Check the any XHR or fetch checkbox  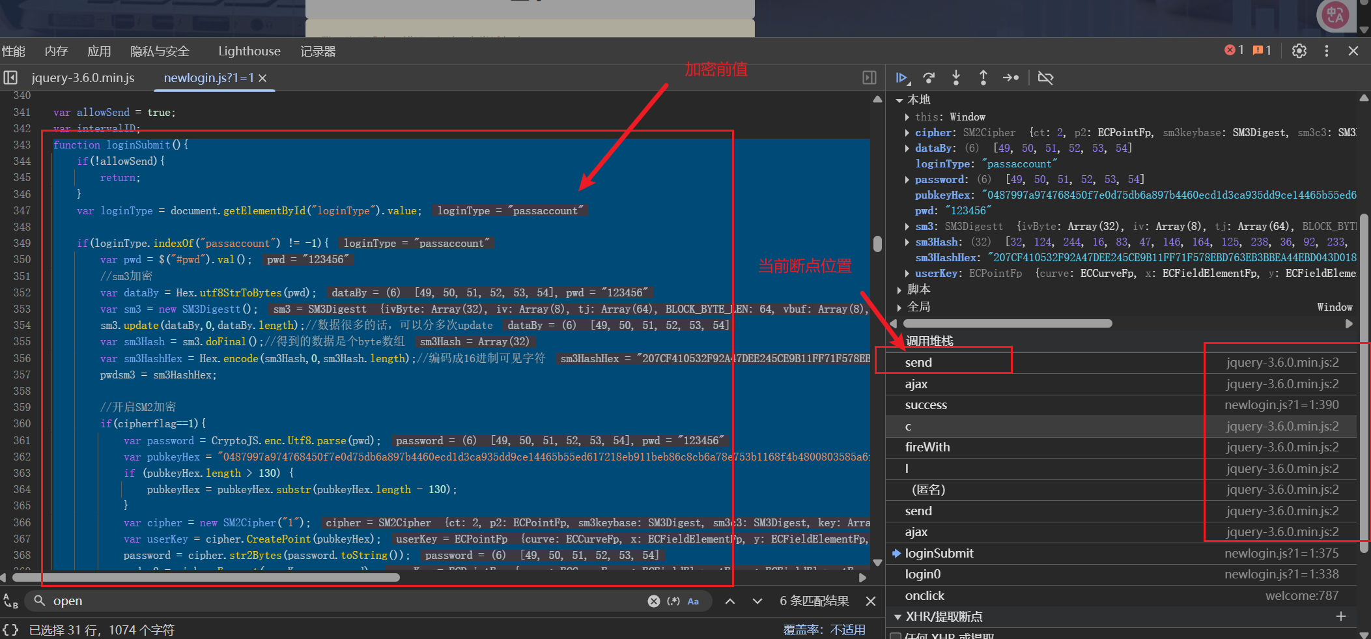[896, 636]
